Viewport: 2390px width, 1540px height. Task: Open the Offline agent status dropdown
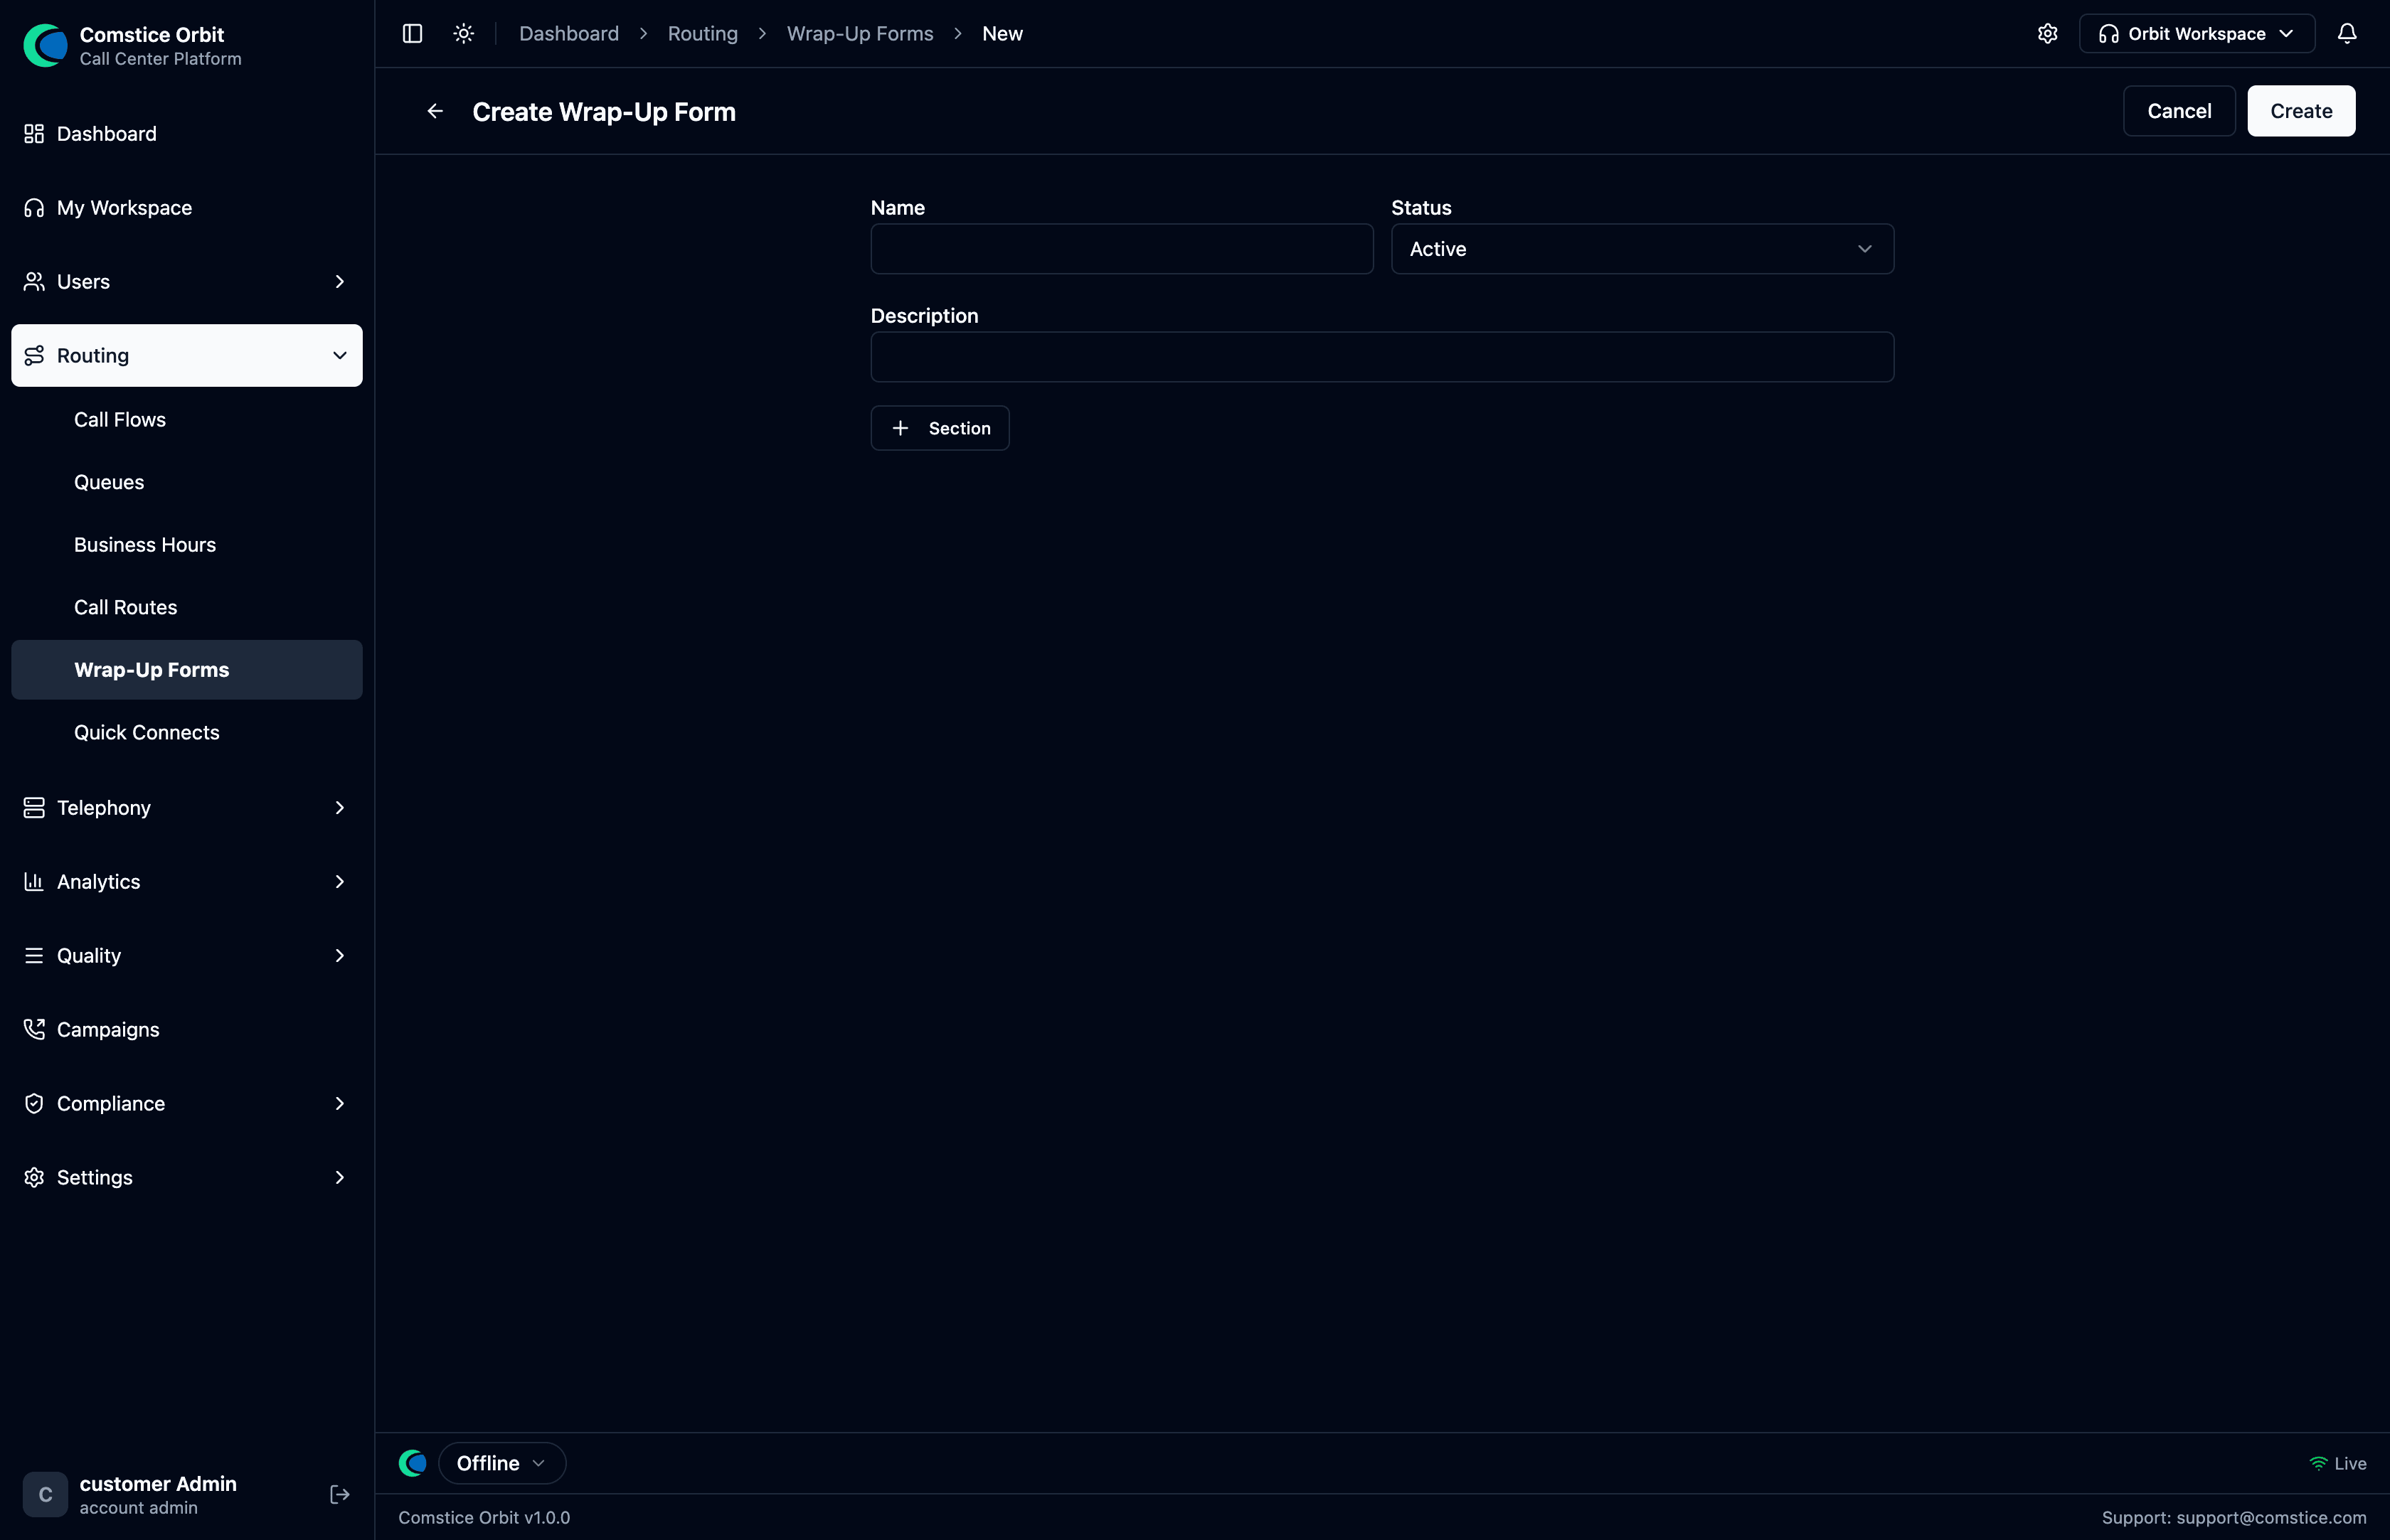502,1463
